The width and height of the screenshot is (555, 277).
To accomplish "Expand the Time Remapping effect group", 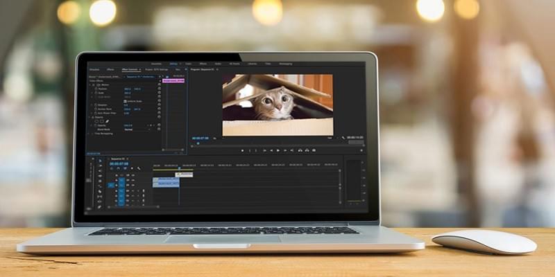I will (x=89, y=134).
